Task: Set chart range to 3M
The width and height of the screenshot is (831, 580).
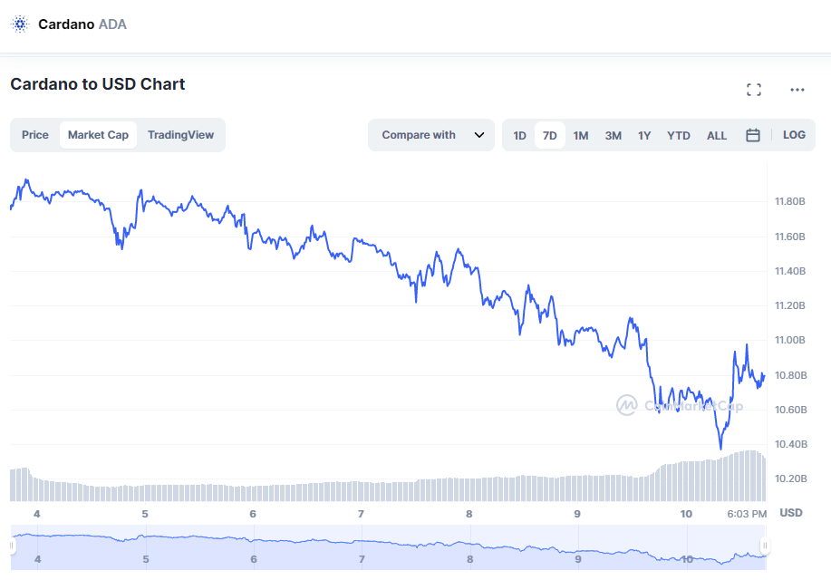Action: (x=614, y=135)
